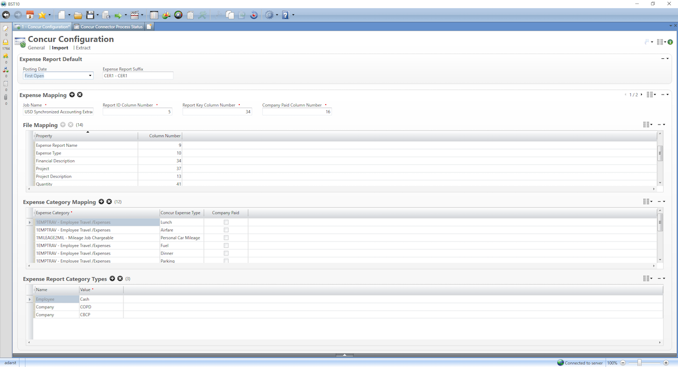Open File Mapping column chooser dropdown

pyautogui.click(x=647, y=124)
